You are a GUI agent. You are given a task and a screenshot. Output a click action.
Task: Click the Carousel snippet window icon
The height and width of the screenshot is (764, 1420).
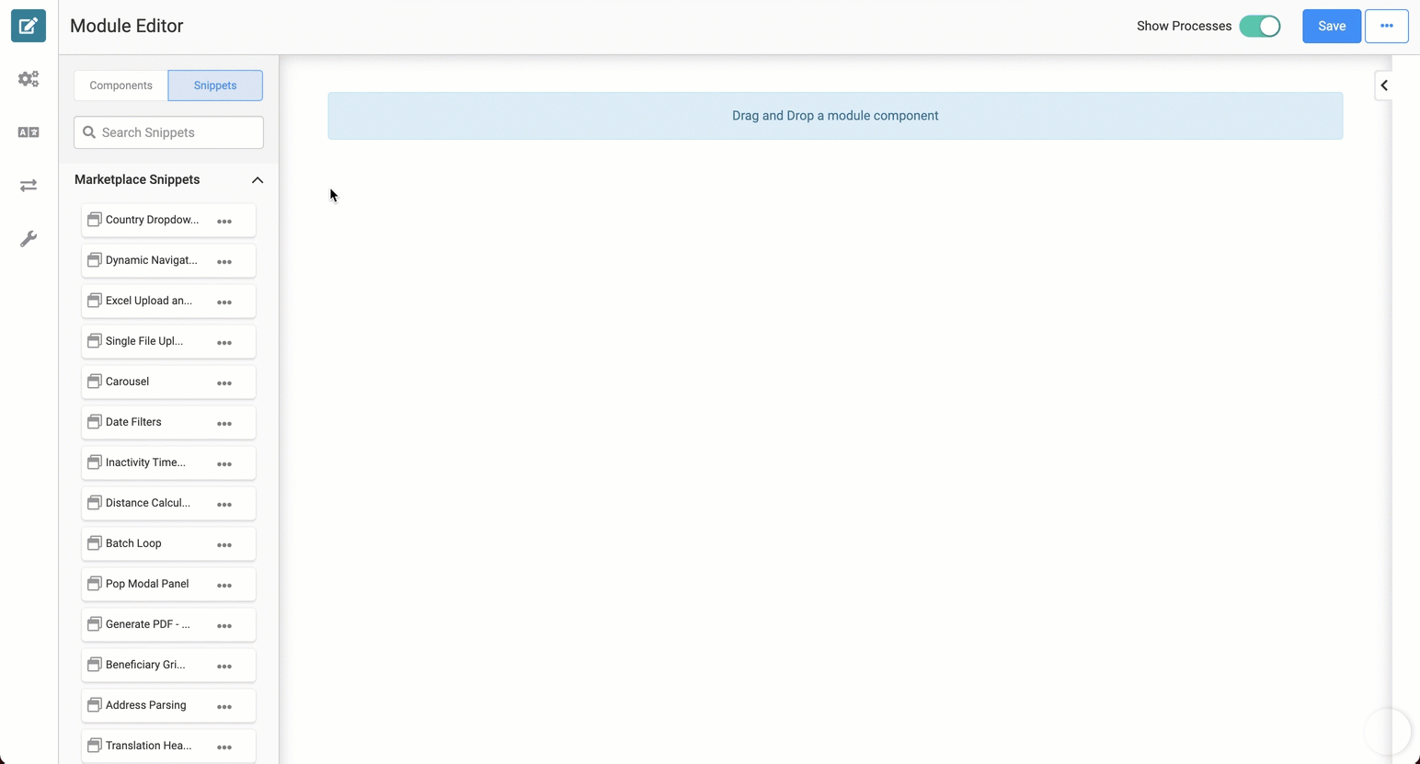(x=94, y=382)
